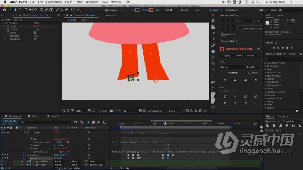Screen dimensions: 303x170
Task: Select the Pan Behind anchor point tool
Action: click(36, 10)
